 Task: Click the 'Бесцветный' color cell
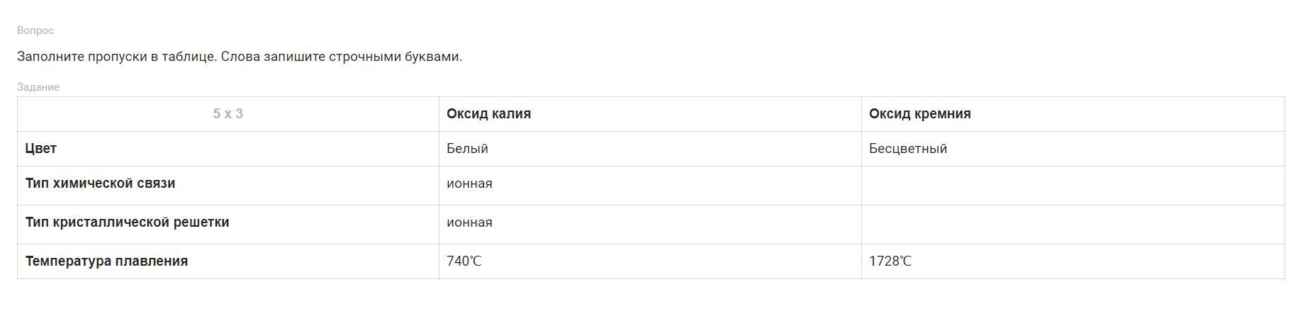click(x=907, y=149)
